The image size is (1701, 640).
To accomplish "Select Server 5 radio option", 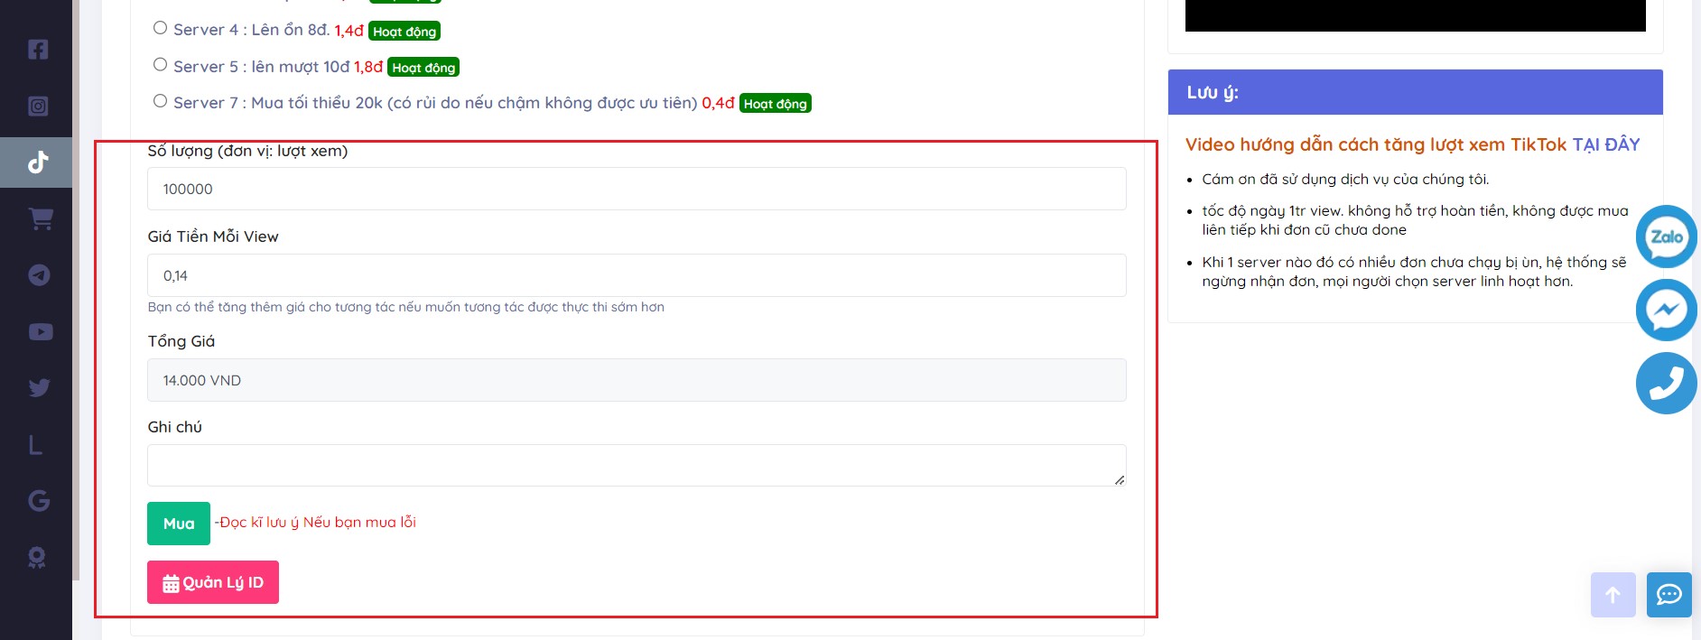I will point(160,65).
